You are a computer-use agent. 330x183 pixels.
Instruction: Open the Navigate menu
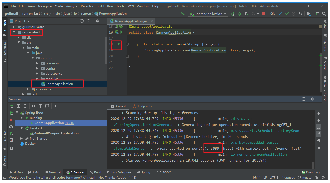click(45, 6)
